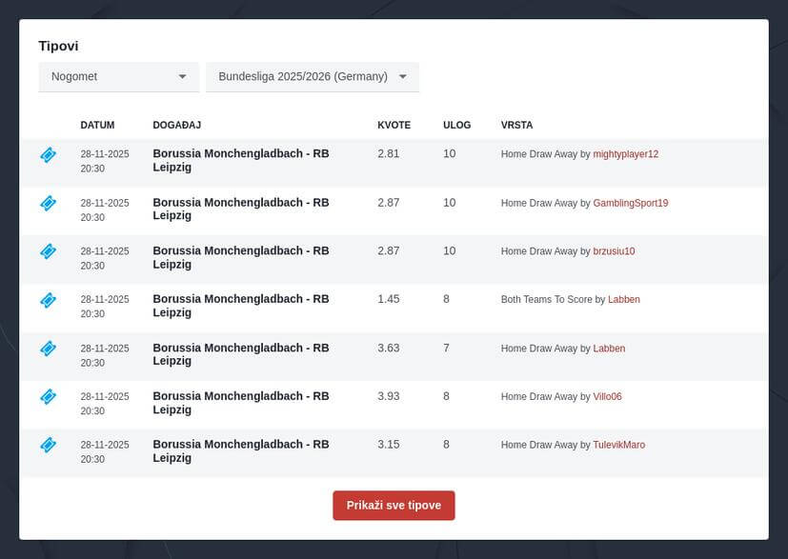Select the match with 2.81 odds
The width and height of the screenshot is (788, 559).
pos(240,160)
